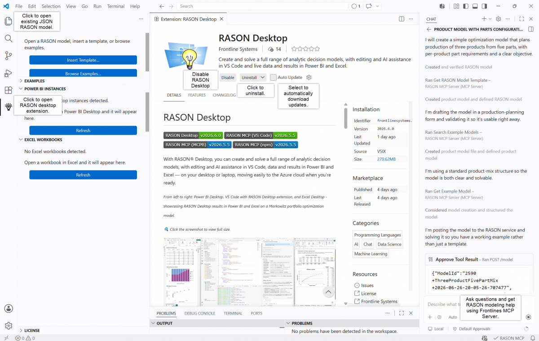
Task: Open chat settings gear icon
Action: [x=498, y=19]
